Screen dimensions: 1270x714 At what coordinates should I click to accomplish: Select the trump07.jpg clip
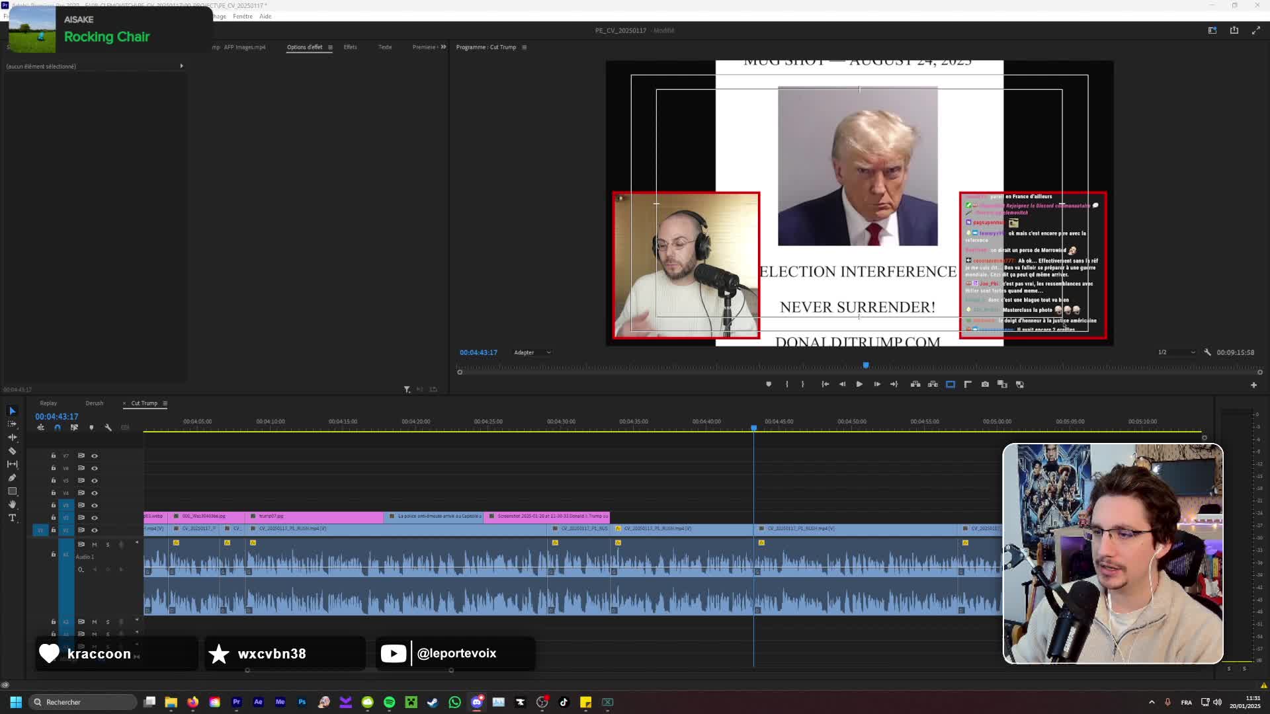point(314,516)
